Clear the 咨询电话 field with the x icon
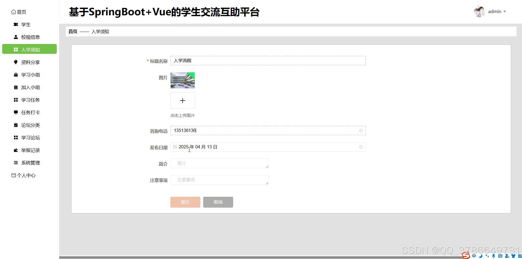 [361, 130]
